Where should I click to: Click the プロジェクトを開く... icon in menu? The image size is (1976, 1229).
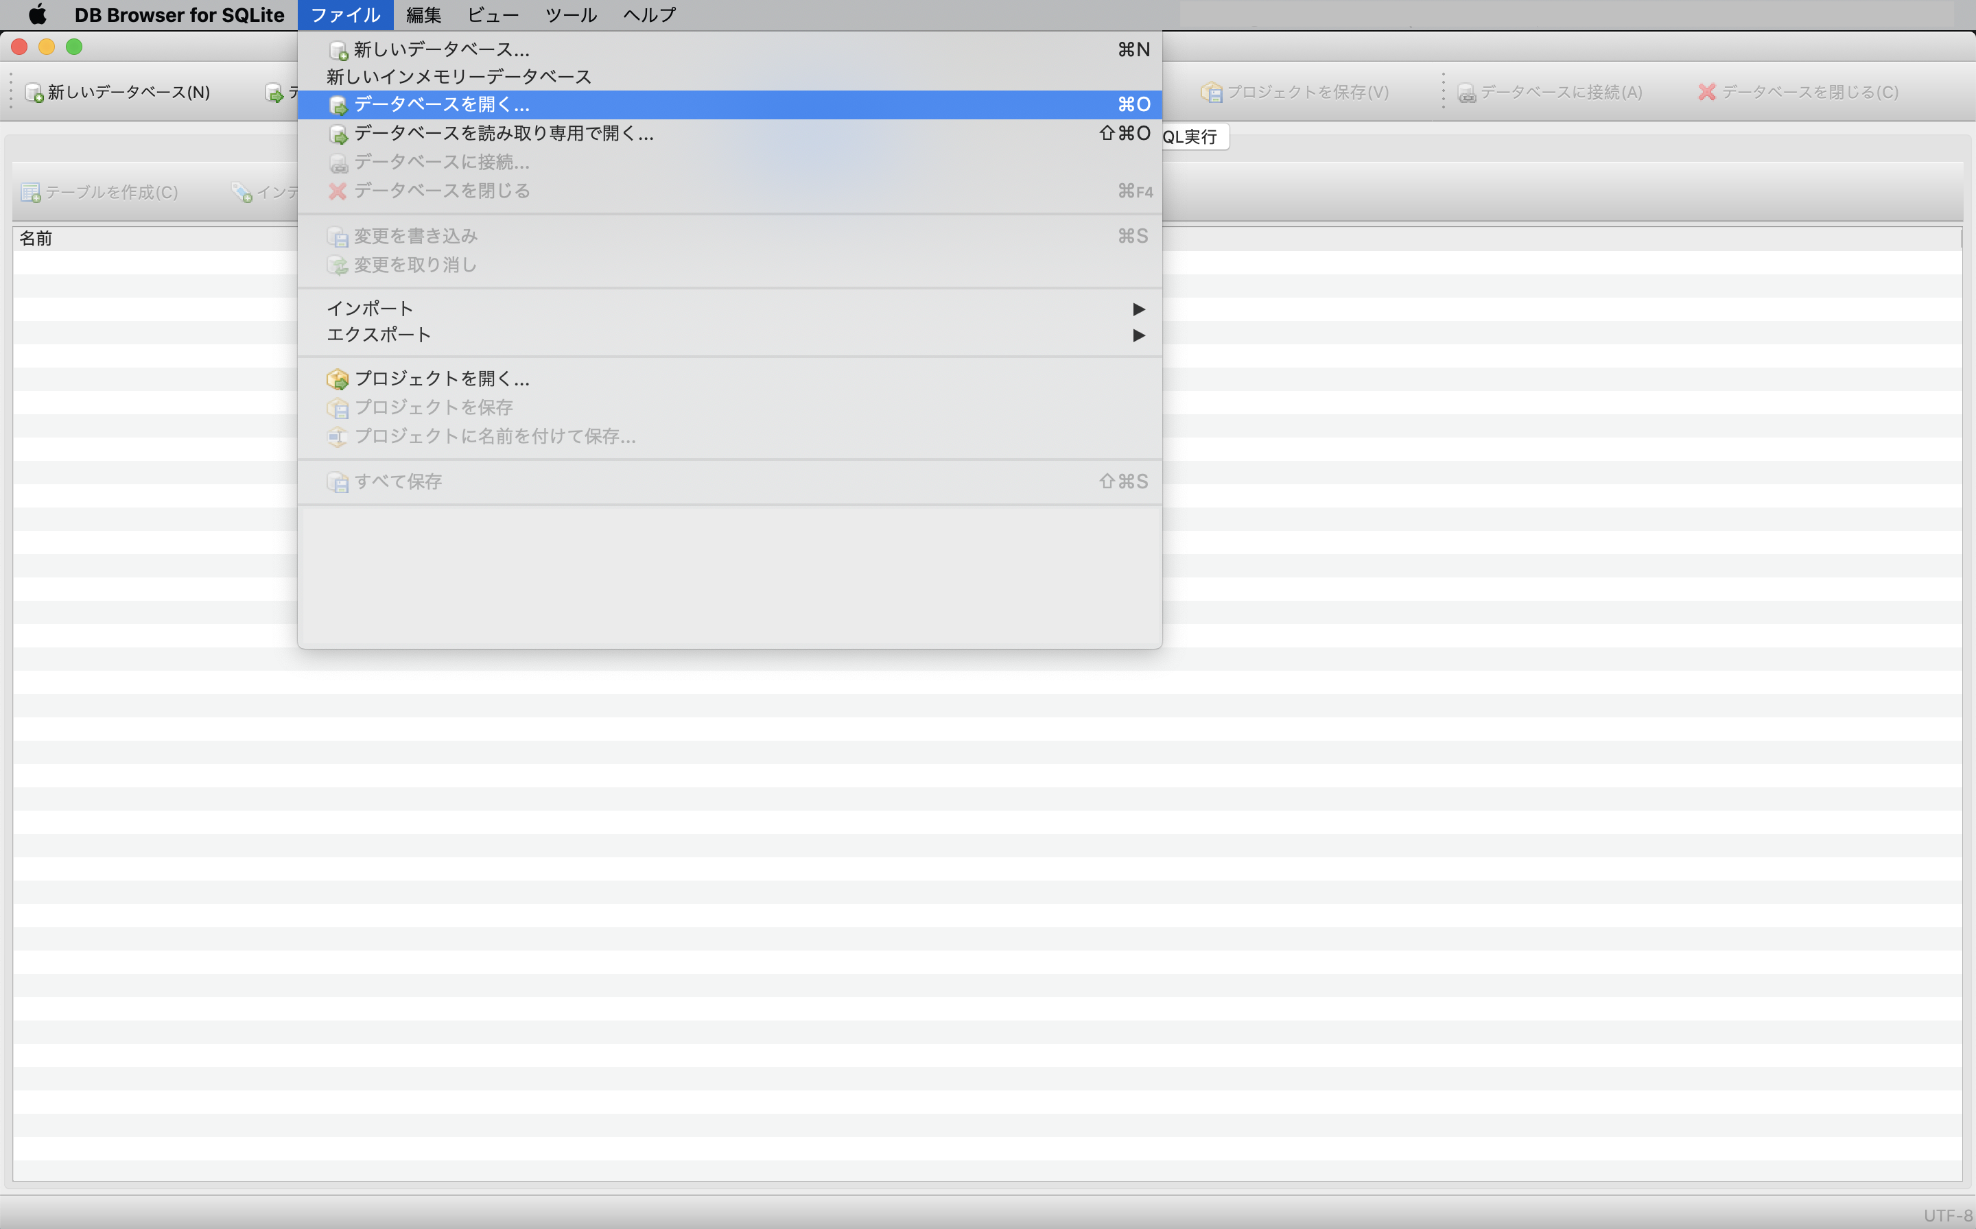338,379
